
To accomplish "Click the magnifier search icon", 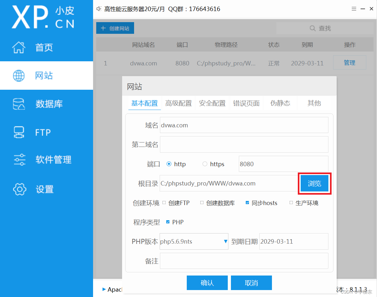I will coord(312,28).
